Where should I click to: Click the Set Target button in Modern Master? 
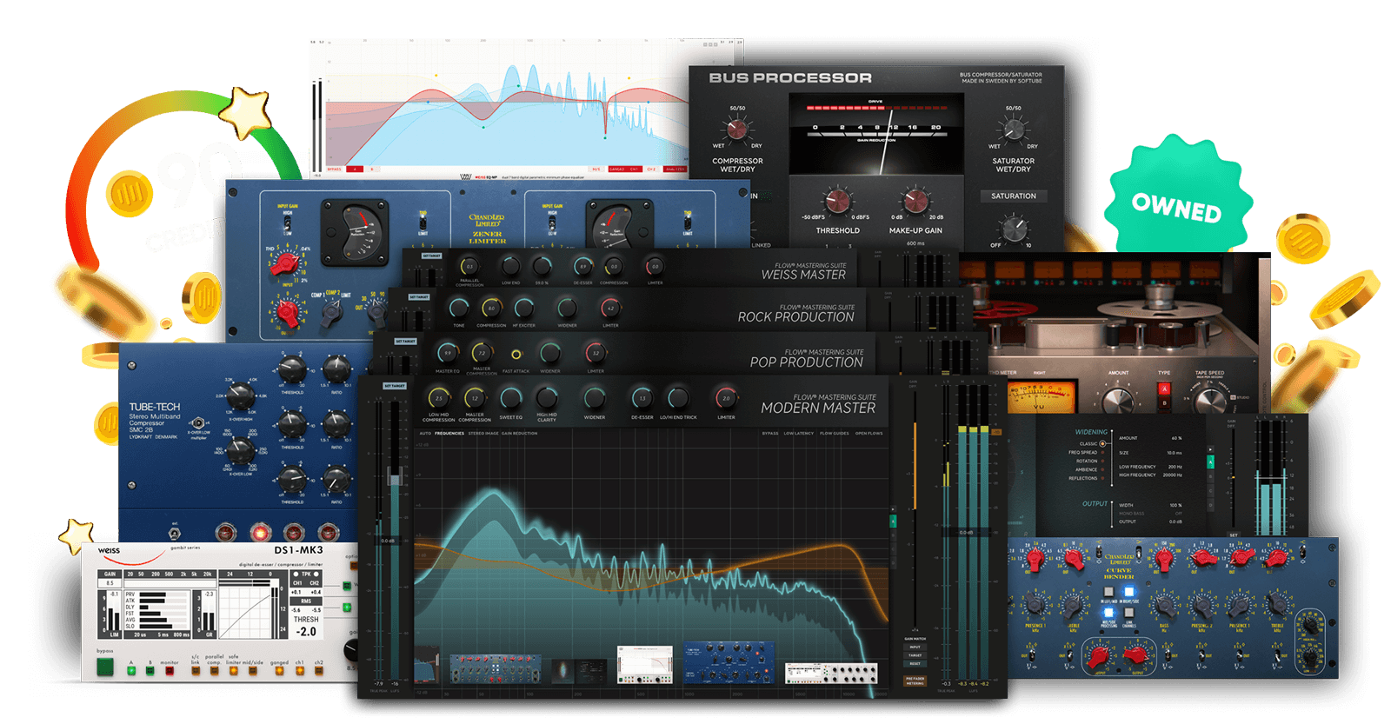coord(395,386)
